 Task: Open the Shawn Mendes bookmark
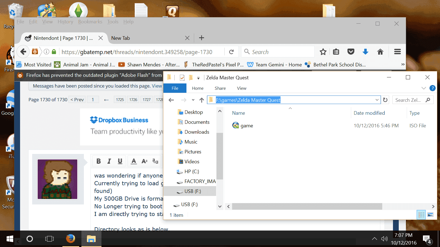149,65
